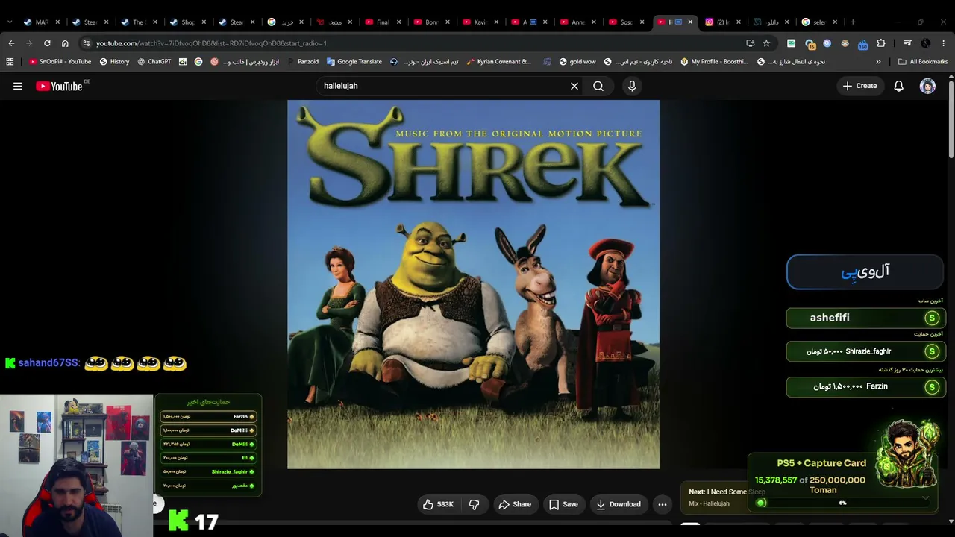Open the YouTube guide hamburger menu
This screenshot has width=955, height=537.
(18, 86)
